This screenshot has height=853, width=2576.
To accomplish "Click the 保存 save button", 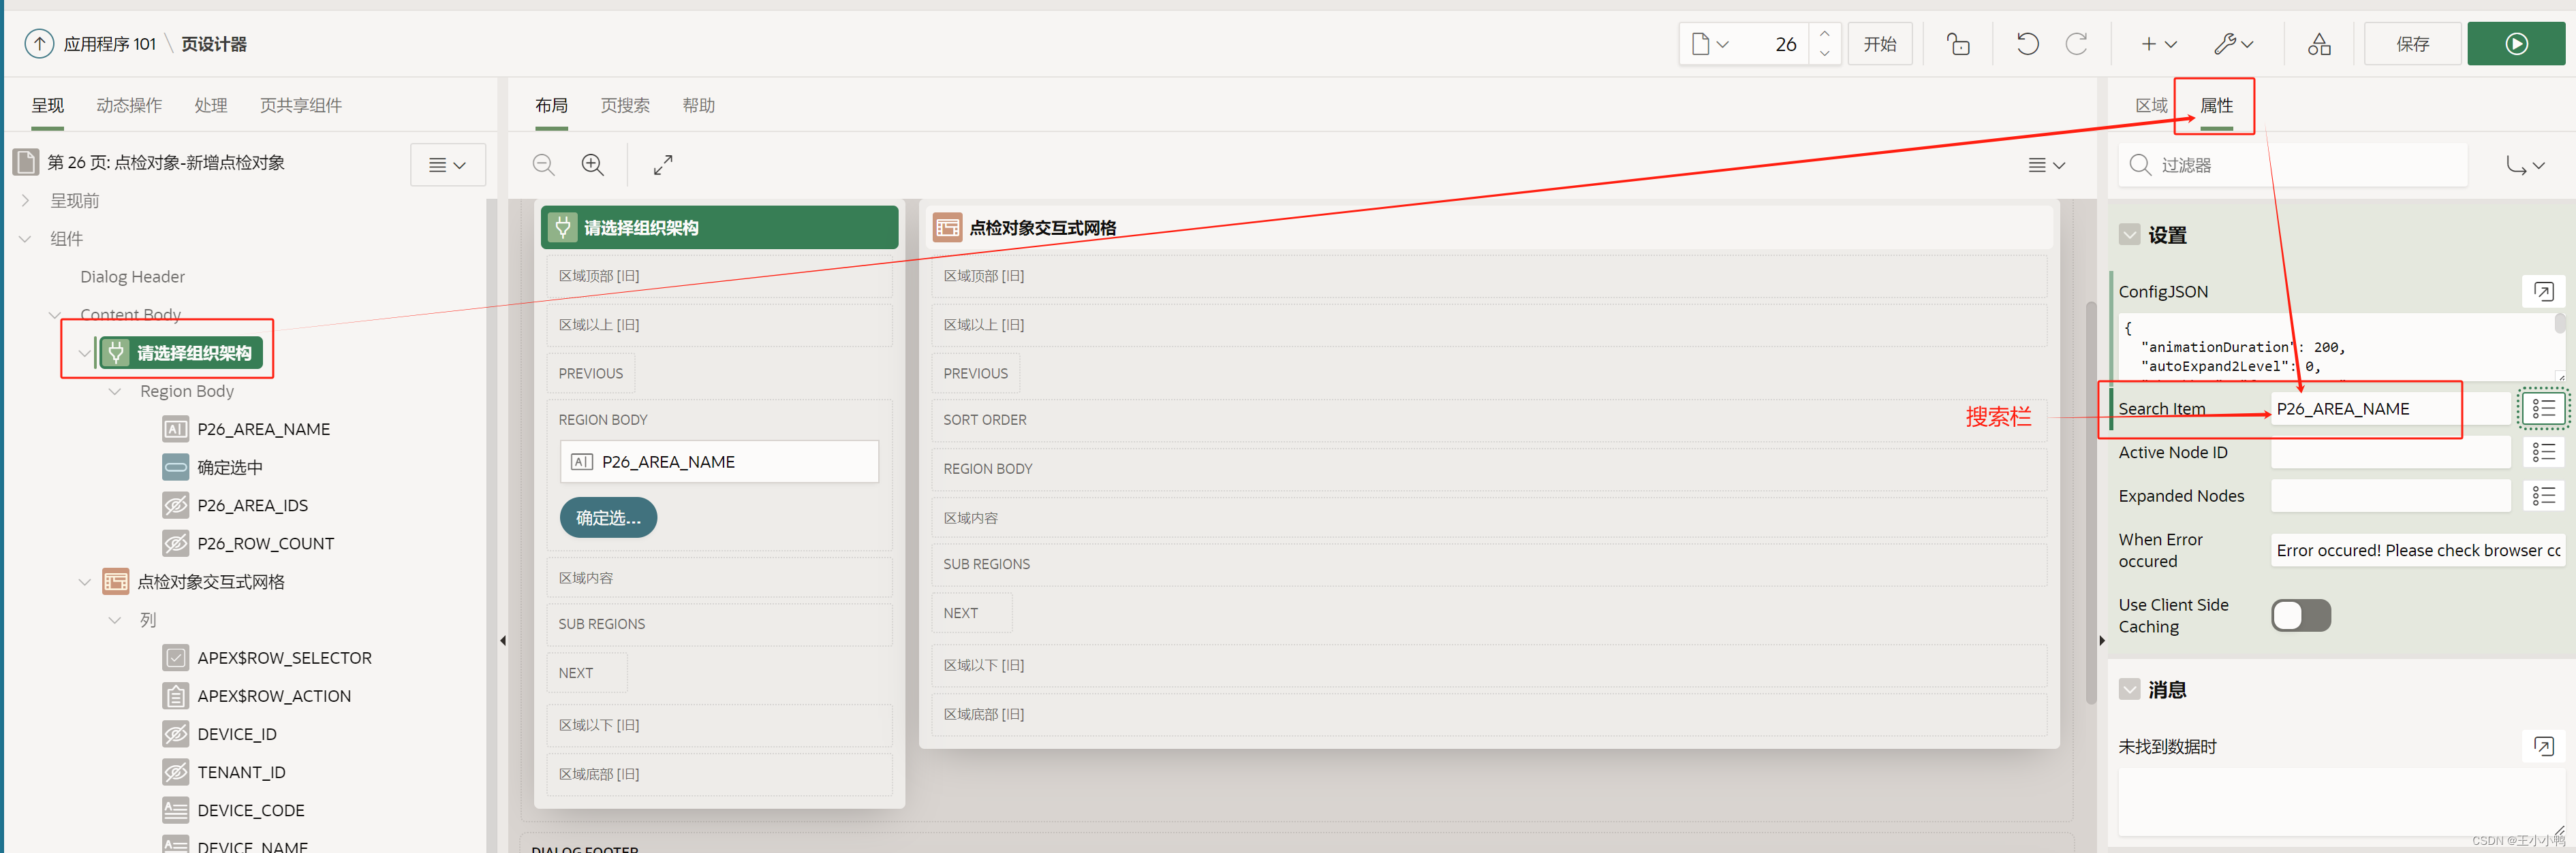I will point(2412,44).
